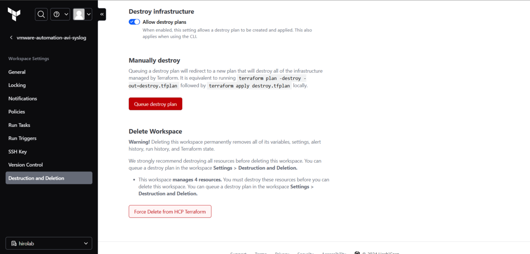
Task: Click the Terraform logo icon
Action: pos(14,15)
